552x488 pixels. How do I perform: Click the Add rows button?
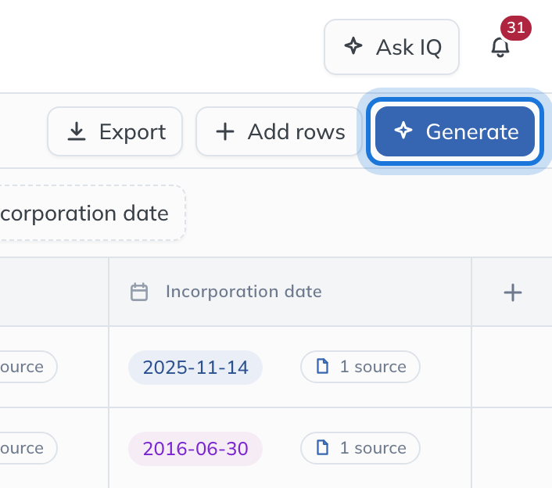[279, 131]
